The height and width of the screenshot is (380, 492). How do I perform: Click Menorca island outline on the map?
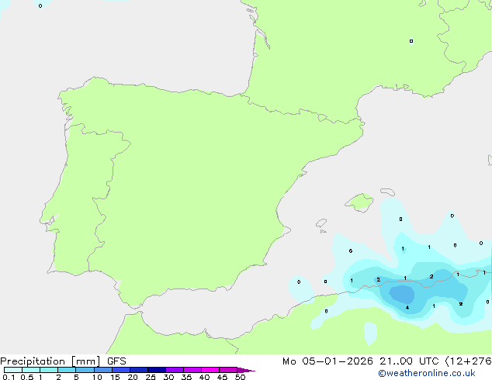click(387, 192)
